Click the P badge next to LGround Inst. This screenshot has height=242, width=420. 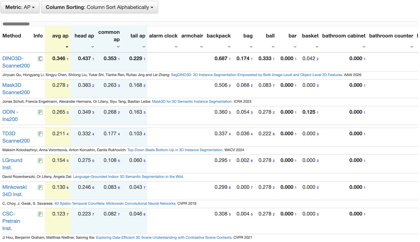pos(40,161)
